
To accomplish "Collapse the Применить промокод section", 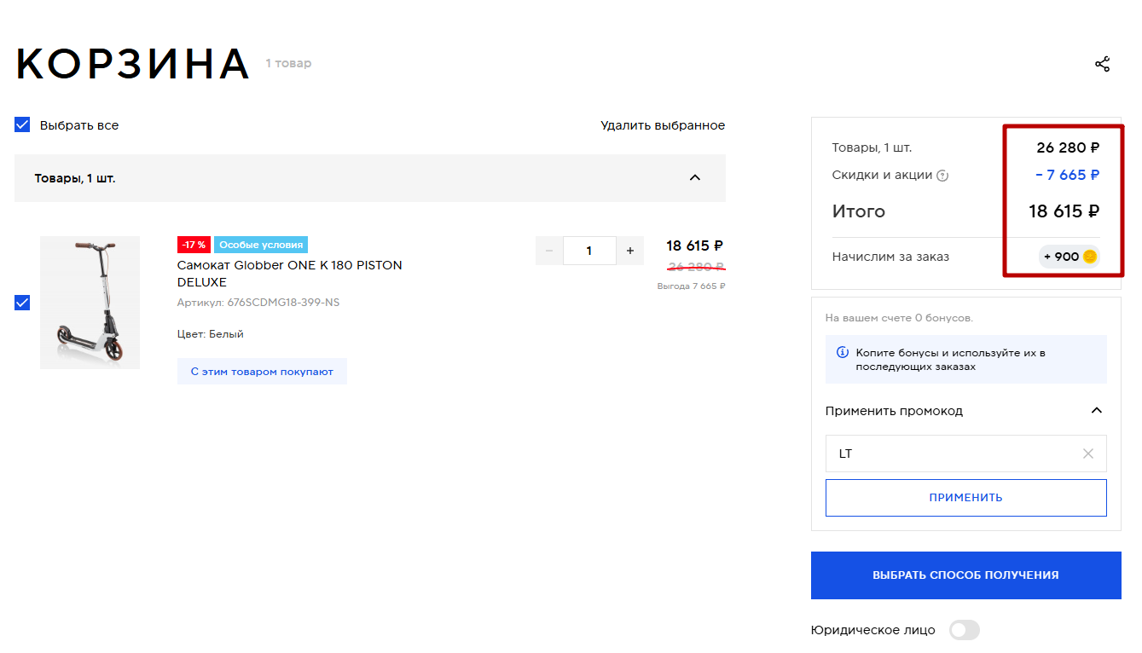I will click(x=1096, y=411).
